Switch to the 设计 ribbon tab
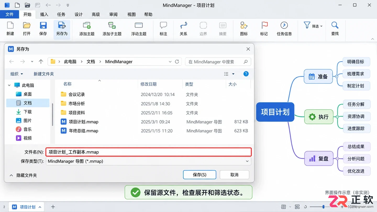 click(x=79, y=14)
